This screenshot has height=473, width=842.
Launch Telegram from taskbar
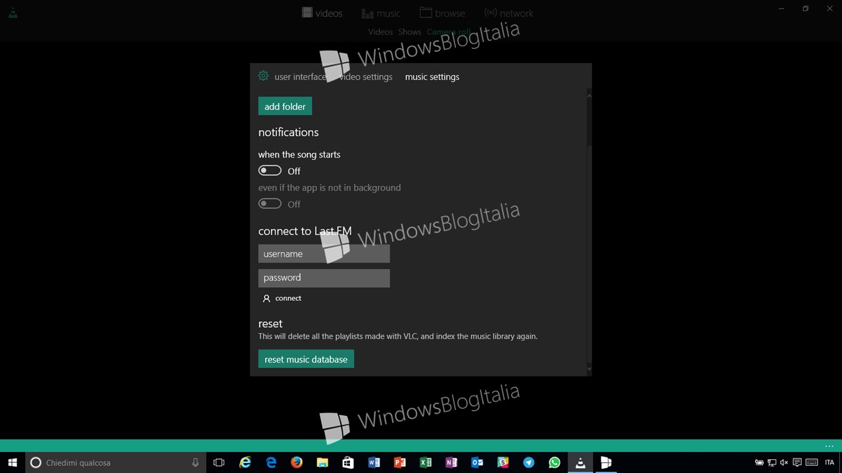[x=528, y=462]
